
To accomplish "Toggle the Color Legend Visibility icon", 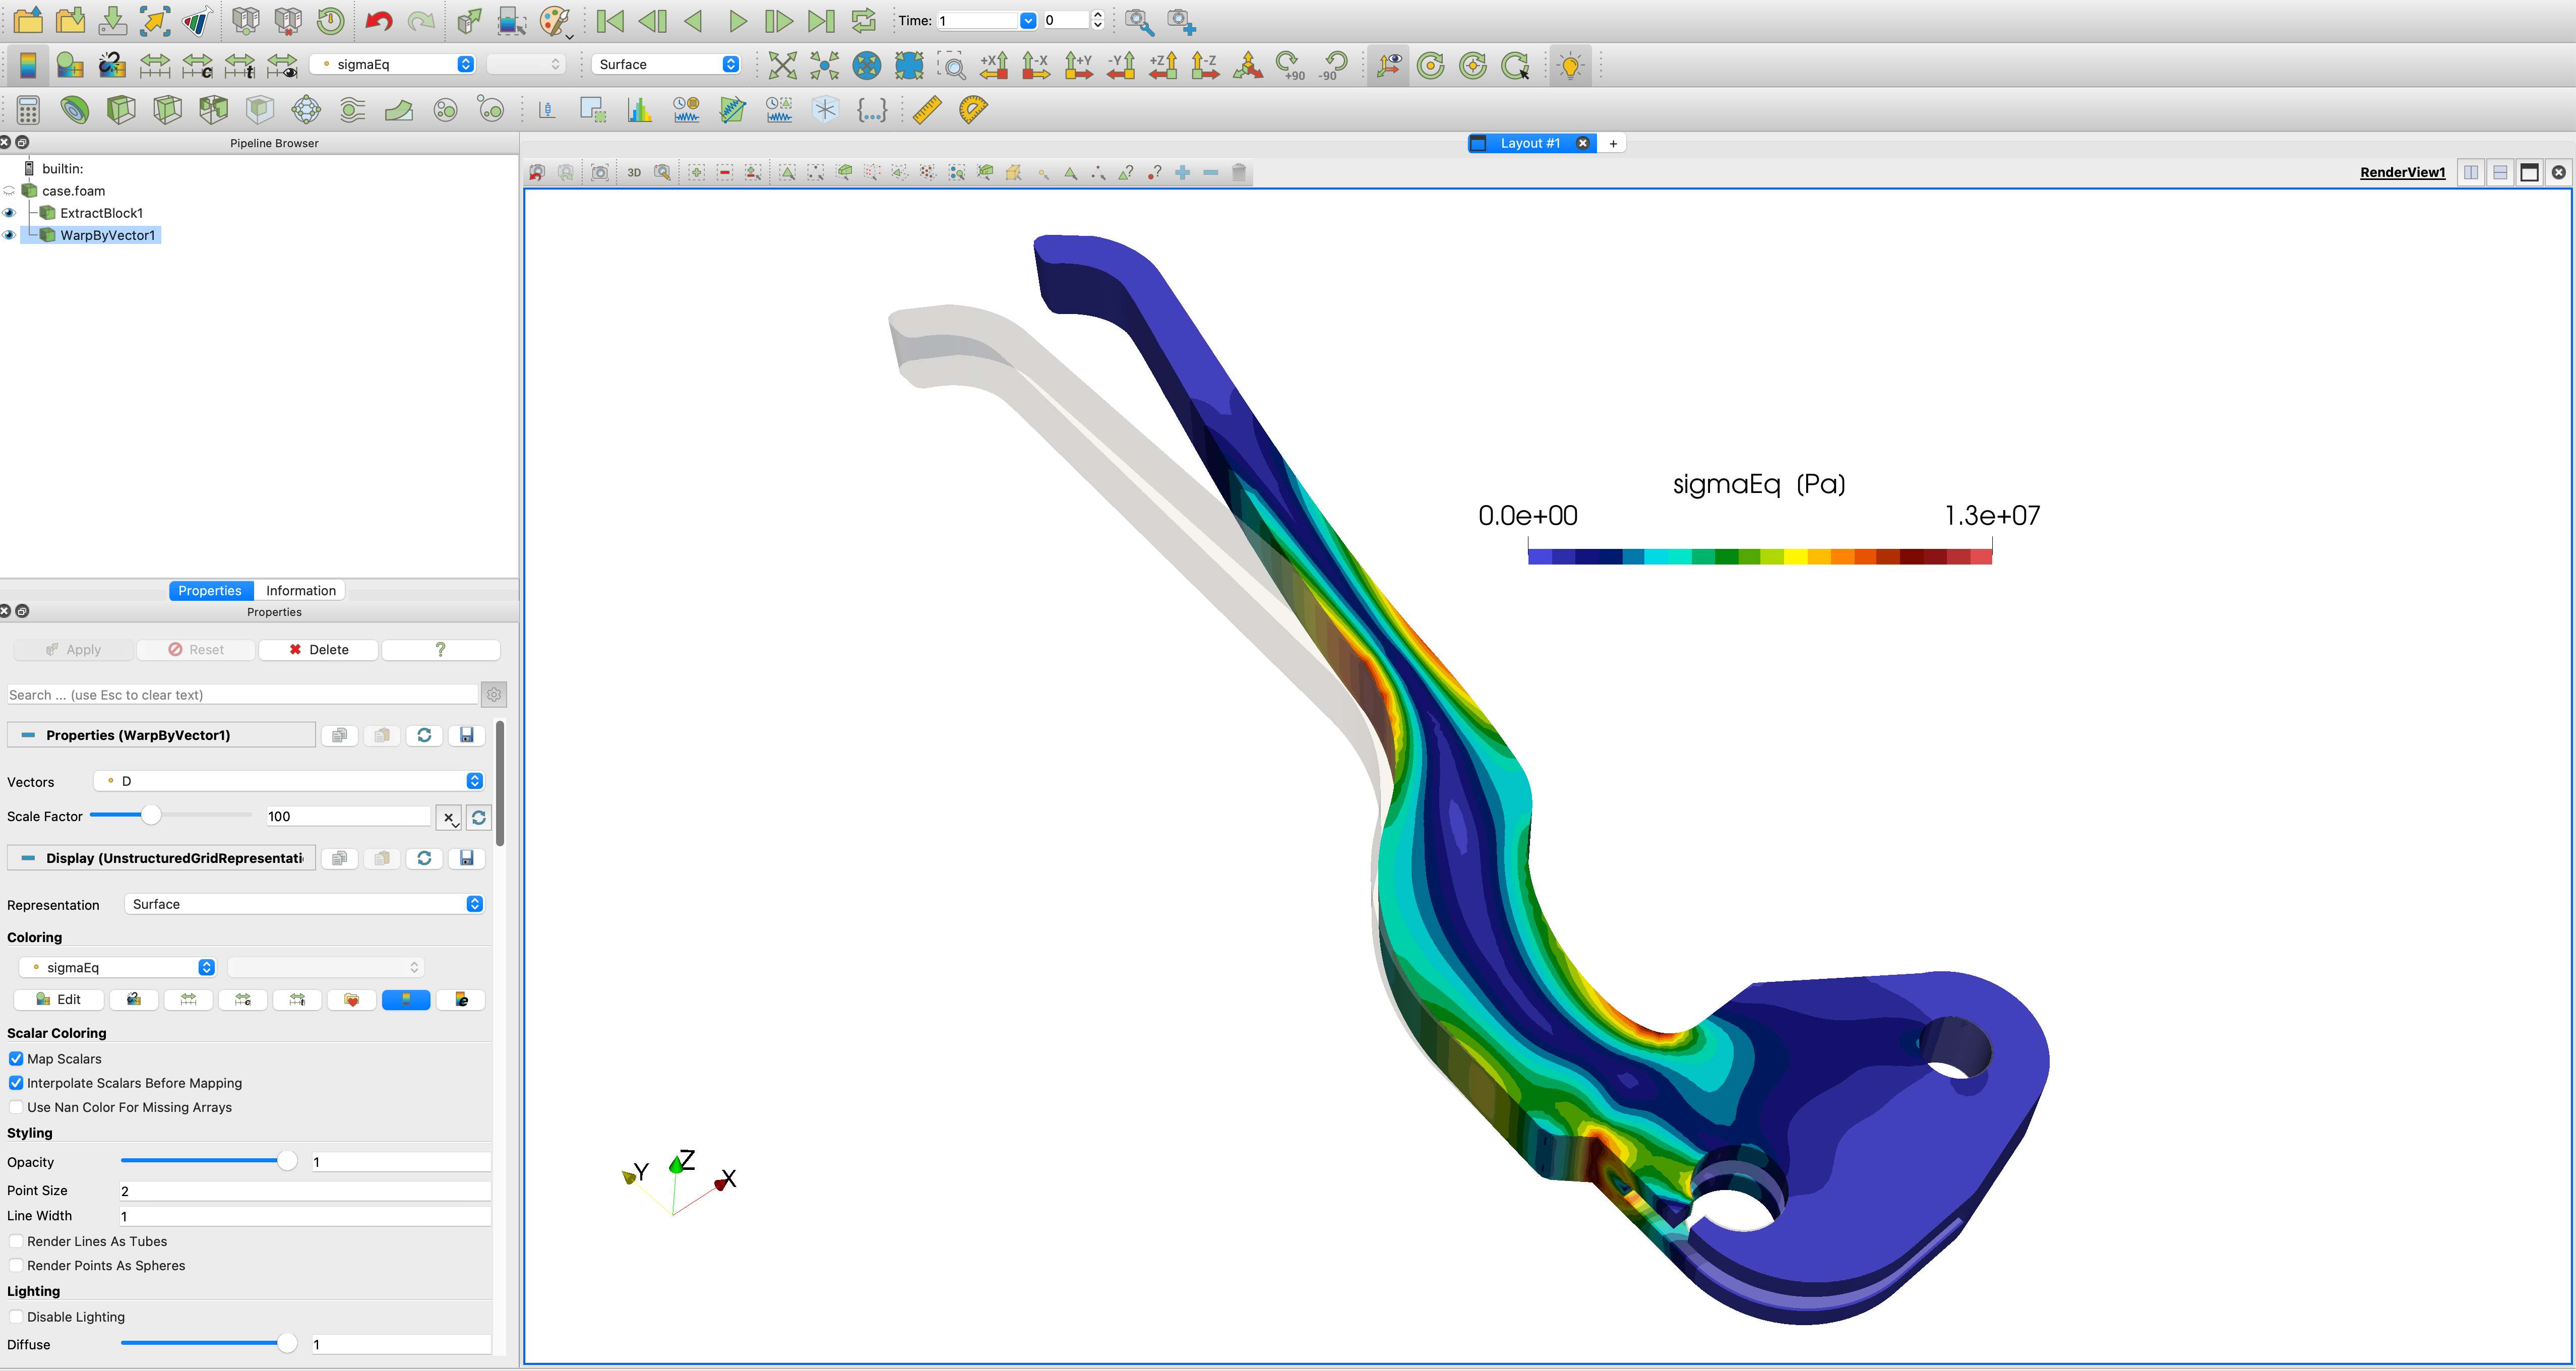I will pyautogui.click(x=28, y=65).
